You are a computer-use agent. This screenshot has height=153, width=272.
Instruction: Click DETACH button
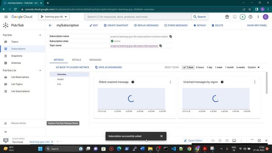[x=200, y=25]
